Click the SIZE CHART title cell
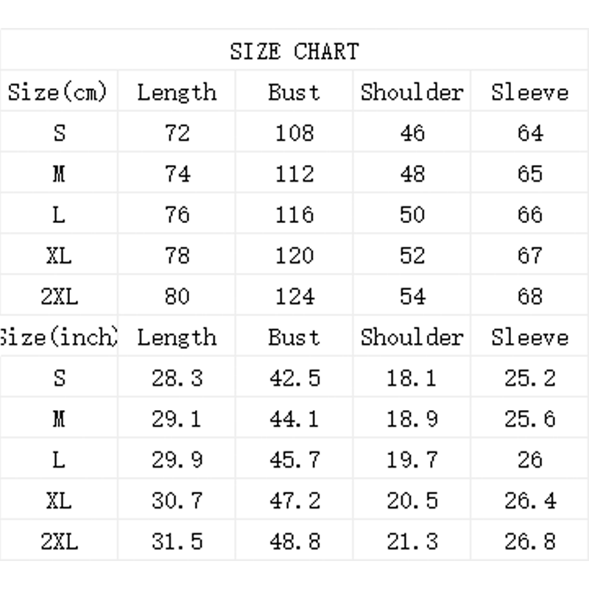 (x=294, y=52)
